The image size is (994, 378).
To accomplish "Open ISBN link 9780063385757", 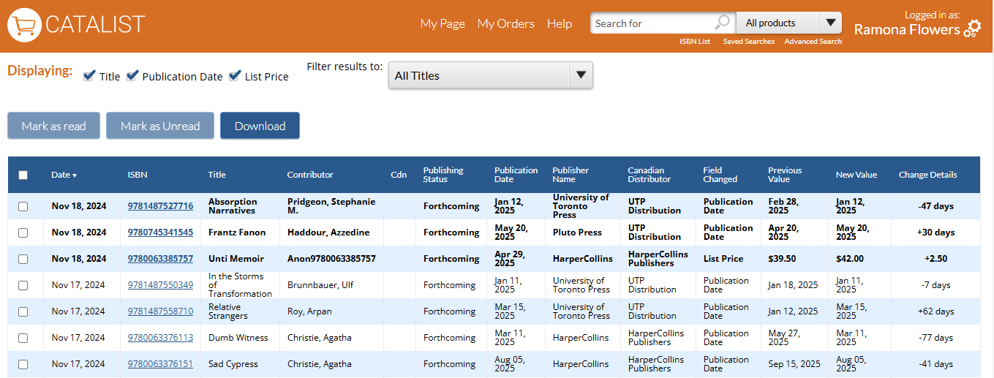I will 160,259.
